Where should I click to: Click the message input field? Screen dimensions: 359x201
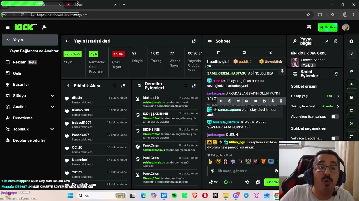(244, 171)
